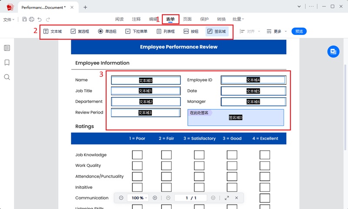Check Job Knowledge 1 = Poor box

(x=137, y=155)
